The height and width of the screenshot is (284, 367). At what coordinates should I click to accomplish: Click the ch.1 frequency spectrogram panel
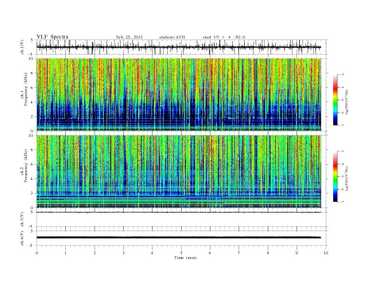point(178,95)
